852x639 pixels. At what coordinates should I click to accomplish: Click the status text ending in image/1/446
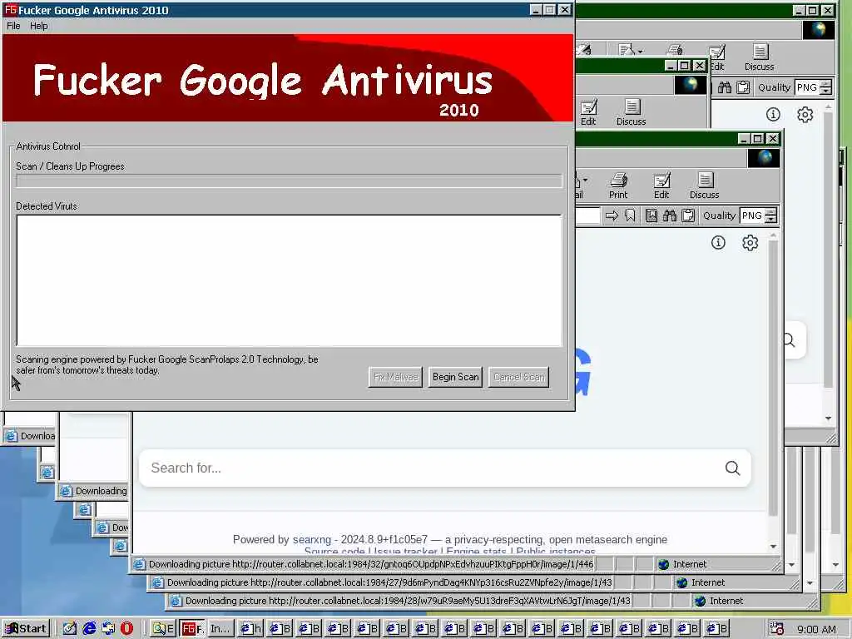[370, 564]
